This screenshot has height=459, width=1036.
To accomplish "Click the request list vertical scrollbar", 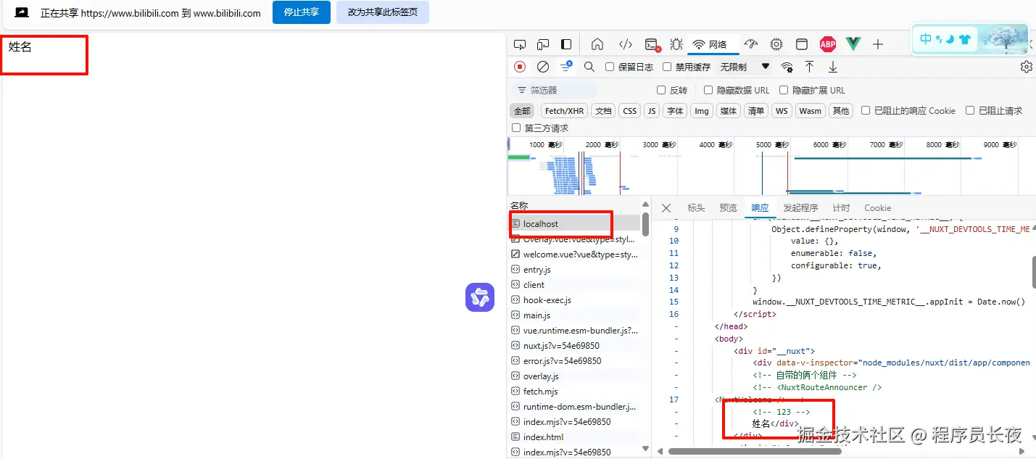I will (645, 224).
